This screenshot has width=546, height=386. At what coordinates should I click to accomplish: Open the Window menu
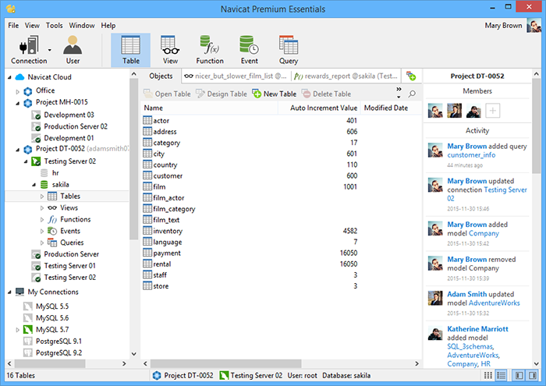click(82, 26)
